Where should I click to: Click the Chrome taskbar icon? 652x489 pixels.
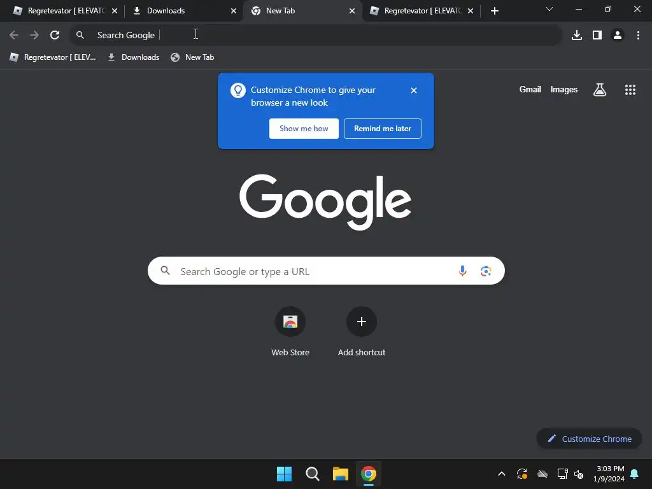pos(369,474)
